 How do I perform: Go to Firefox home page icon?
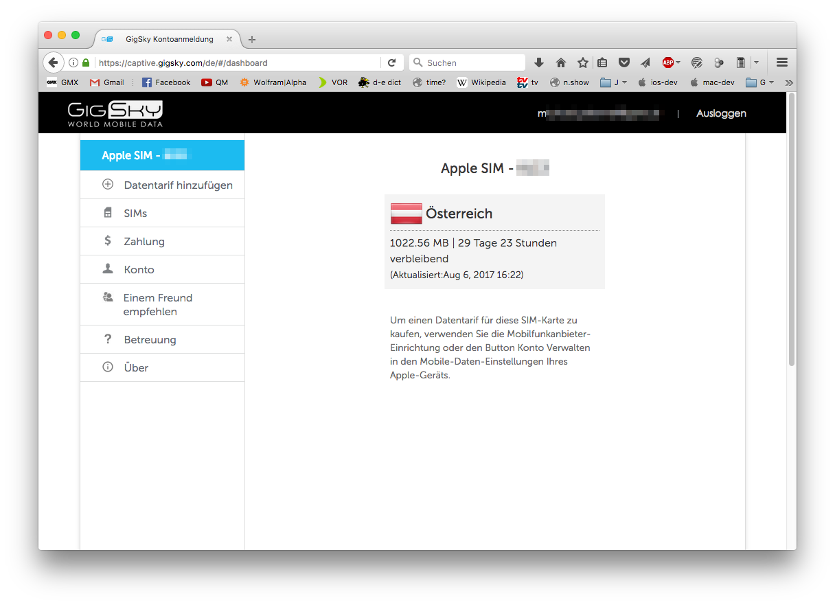(561, 62)
